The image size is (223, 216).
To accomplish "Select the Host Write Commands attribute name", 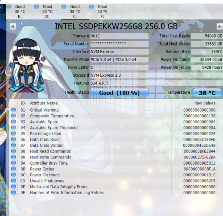I will [50, 157].
